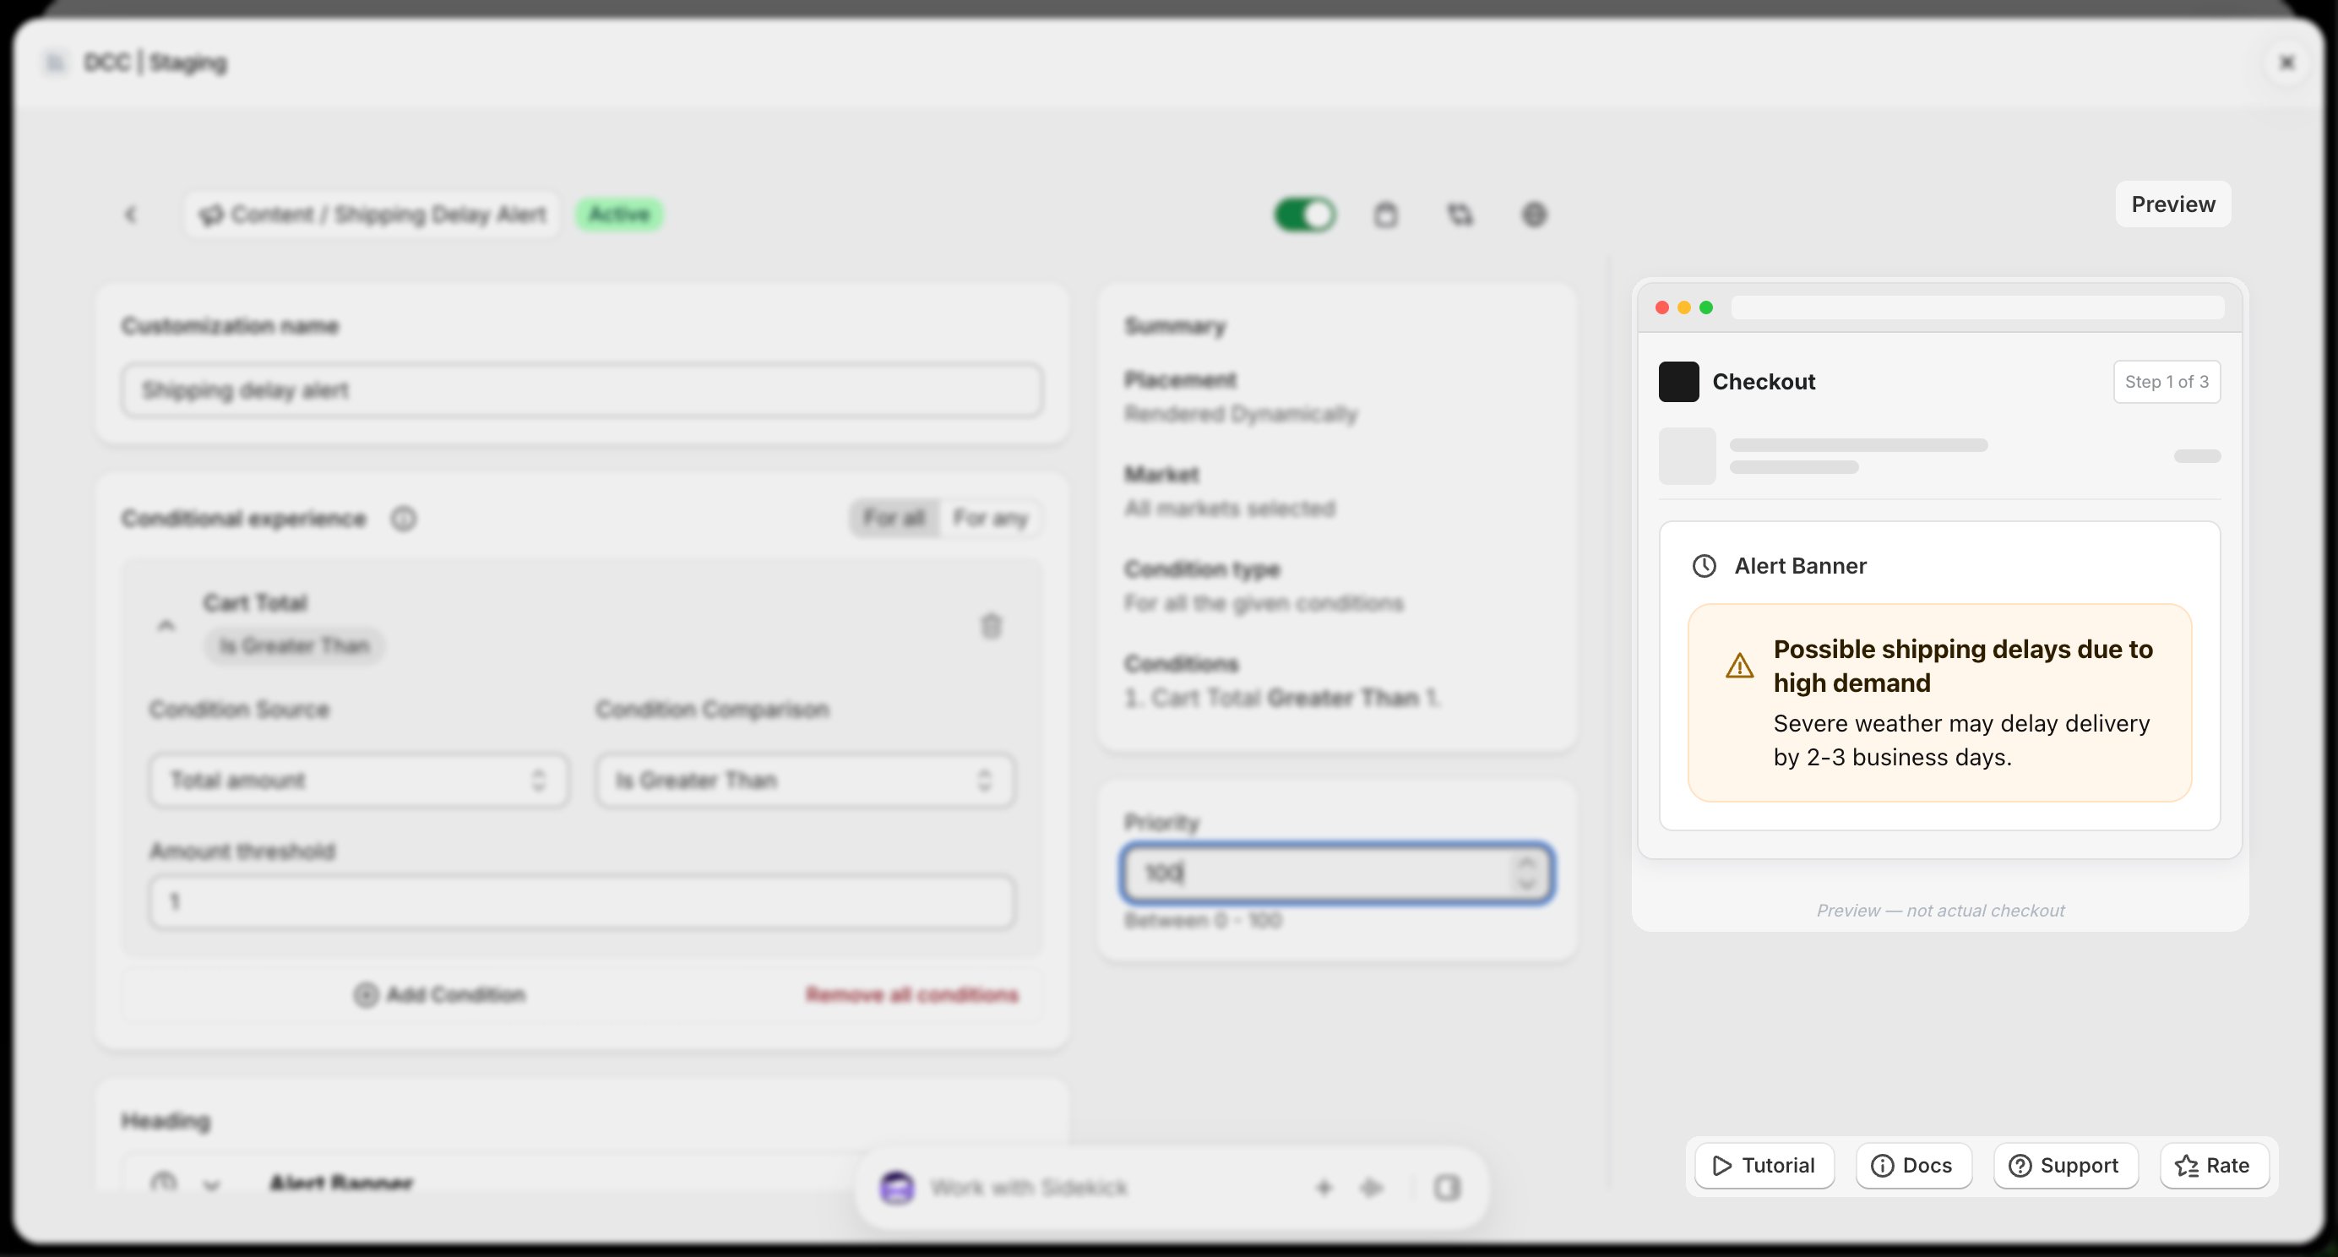The image size is (2338, 1257).
Task: Click the delete customization trash icon in toolbar
Action: pyautogui.click(x=1385, y=215)
